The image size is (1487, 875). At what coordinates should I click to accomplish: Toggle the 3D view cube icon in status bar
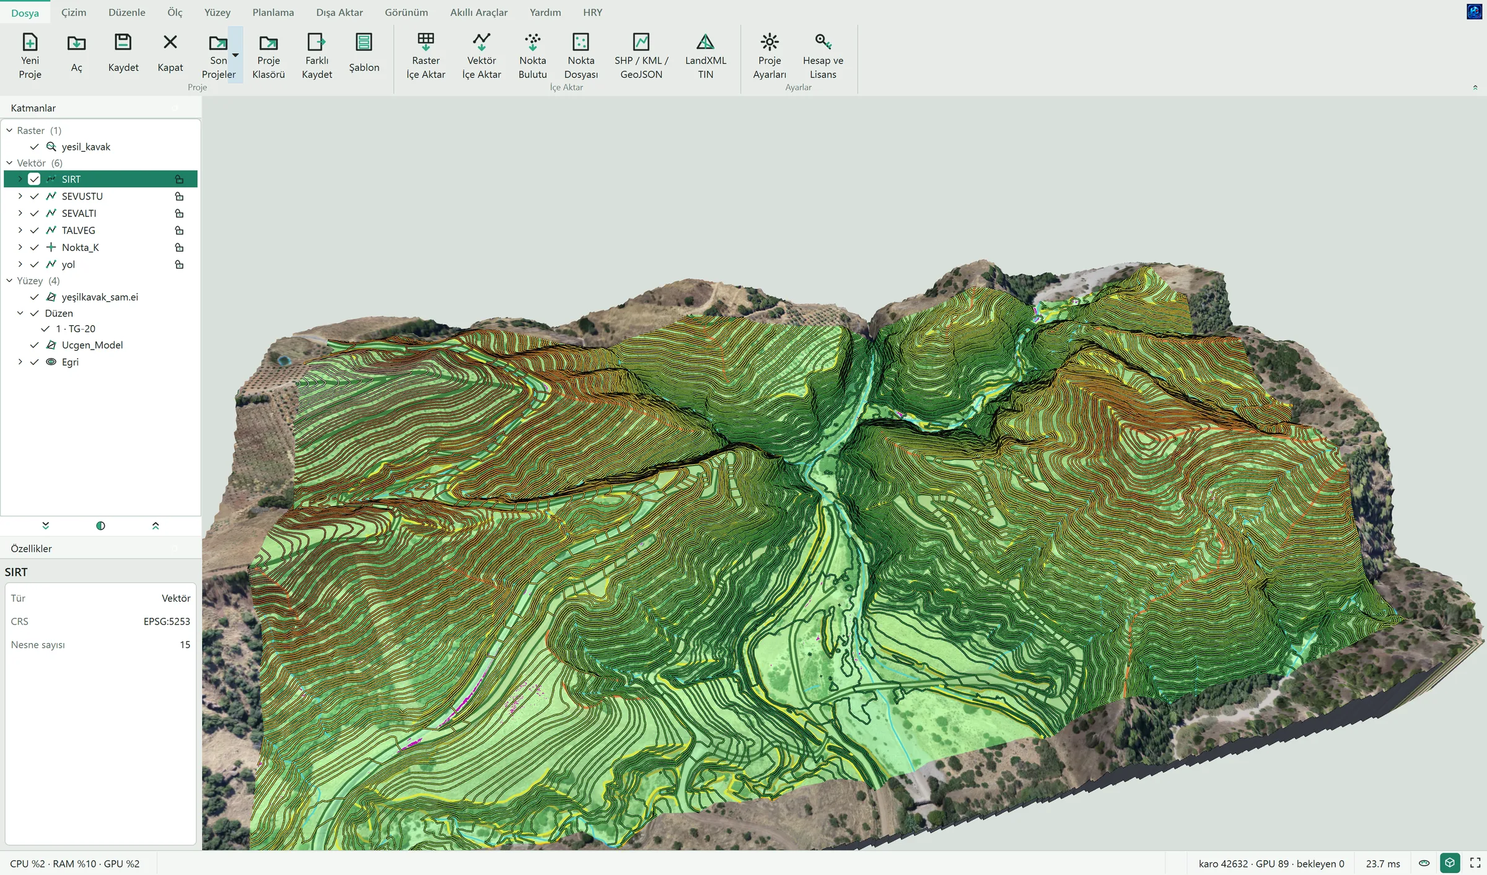[x=1450, y=863]
